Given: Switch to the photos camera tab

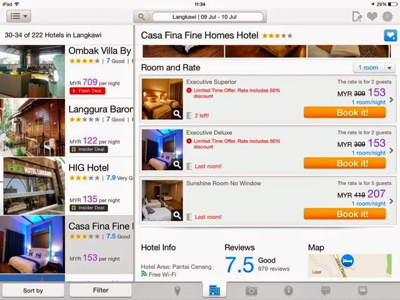Looking at the screenshot, I should pos(251,291).
